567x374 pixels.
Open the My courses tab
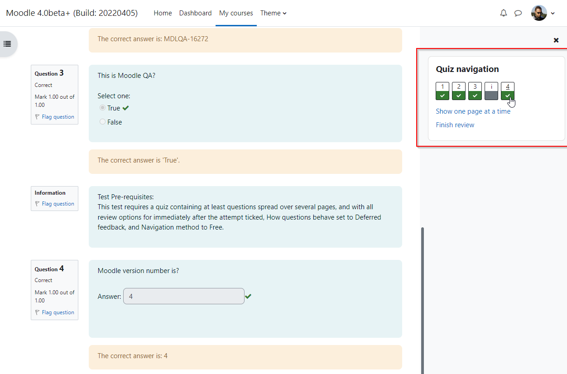click(x=236, y=13)
